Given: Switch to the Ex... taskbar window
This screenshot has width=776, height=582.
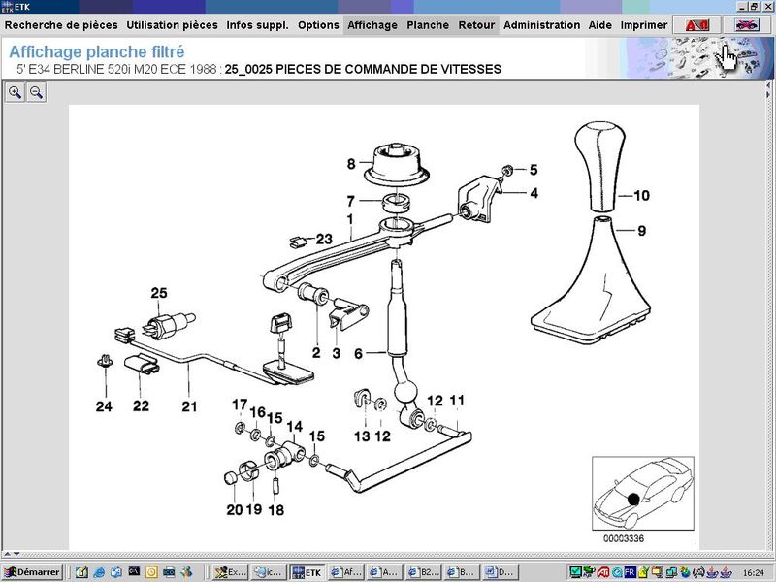Looking at the screenshot, I should (230, 572).
